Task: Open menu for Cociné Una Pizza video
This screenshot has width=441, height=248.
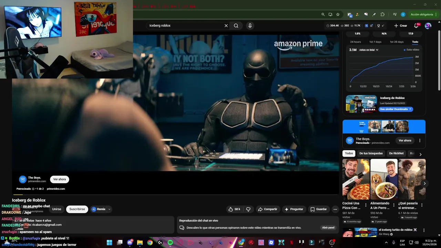Action: [366, 205]
